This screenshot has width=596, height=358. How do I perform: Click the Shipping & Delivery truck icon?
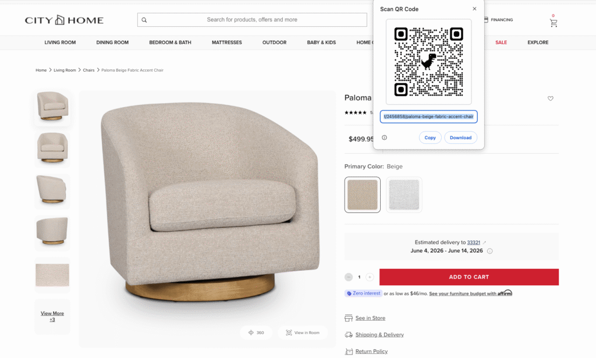[x=348, y=335]
